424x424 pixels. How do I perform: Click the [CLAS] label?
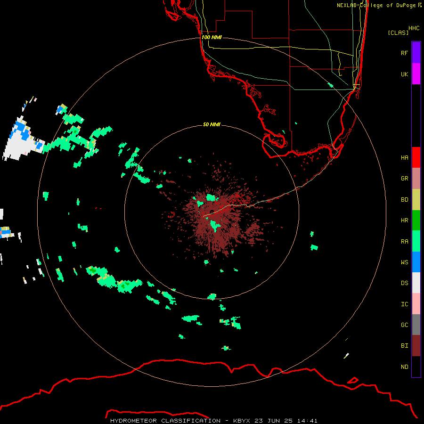point(398,33)
